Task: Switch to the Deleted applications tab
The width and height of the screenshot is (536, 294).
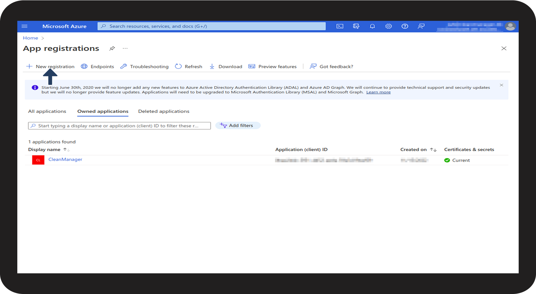Action: coord(163,111)
